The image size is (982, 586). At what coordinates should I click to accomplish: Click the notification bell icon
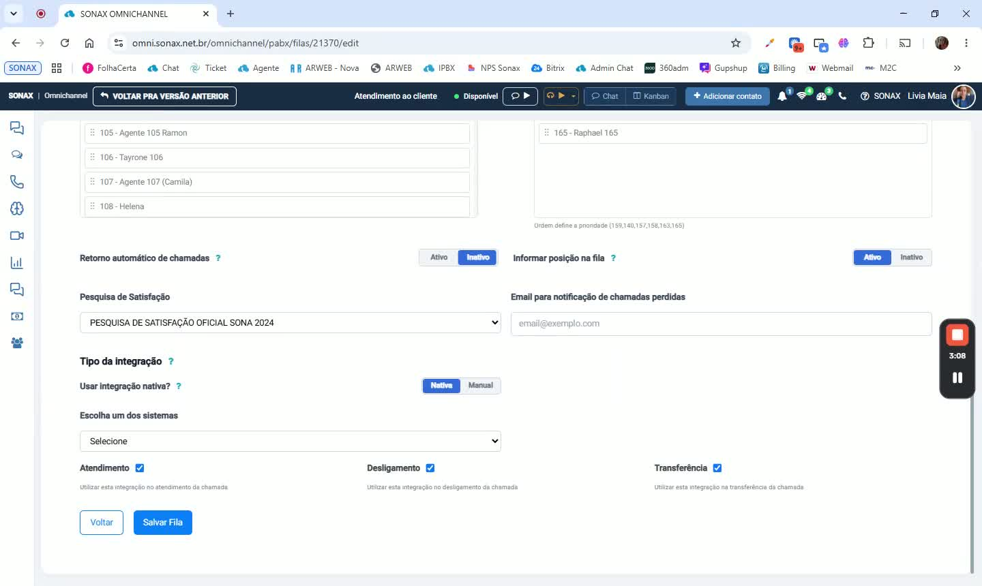782,96
